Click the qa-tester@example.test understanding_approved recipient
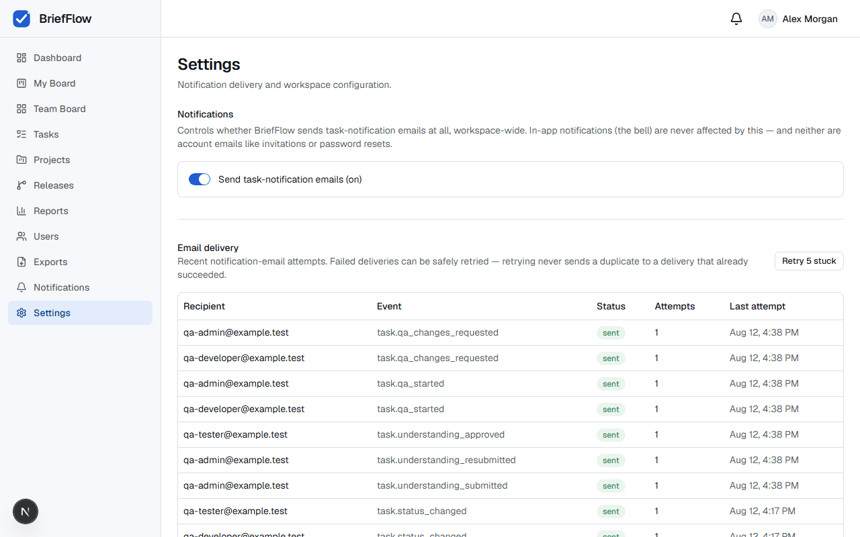860x537 pixels. 235,434
